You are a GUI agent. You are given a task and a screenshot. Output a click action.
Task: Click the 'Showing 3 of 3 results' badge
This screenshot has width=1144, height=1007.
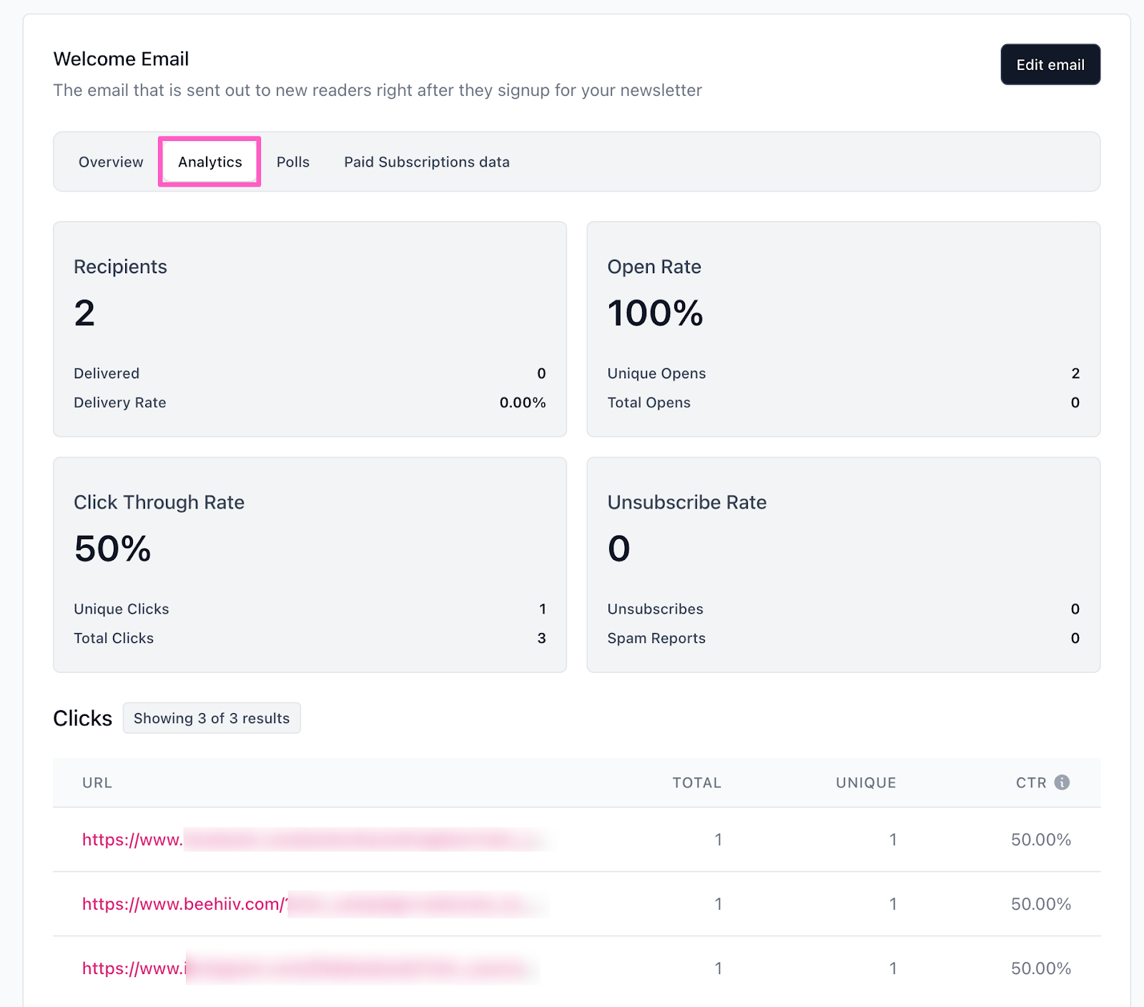click(x=212, y=718)
